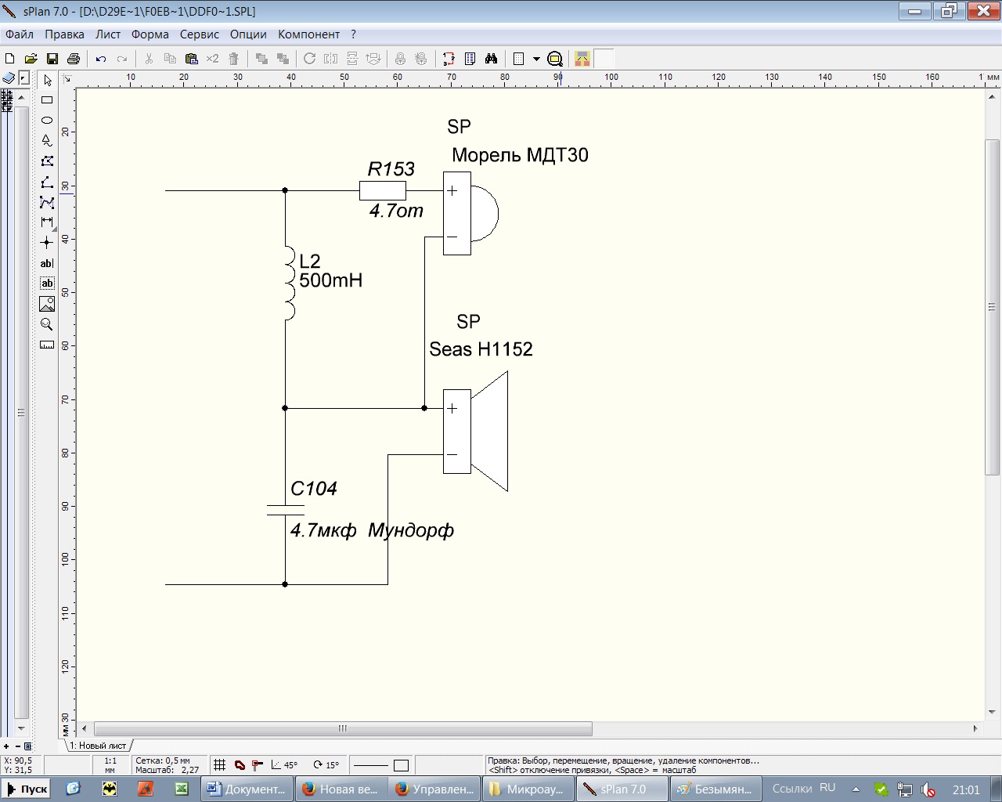
Task: Toggle the 45° angle snap
Action: [x=284, y=765]
